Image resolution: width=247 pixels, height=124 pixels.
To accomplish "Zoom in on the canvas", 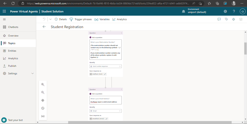I will click(x=43, y=84).
